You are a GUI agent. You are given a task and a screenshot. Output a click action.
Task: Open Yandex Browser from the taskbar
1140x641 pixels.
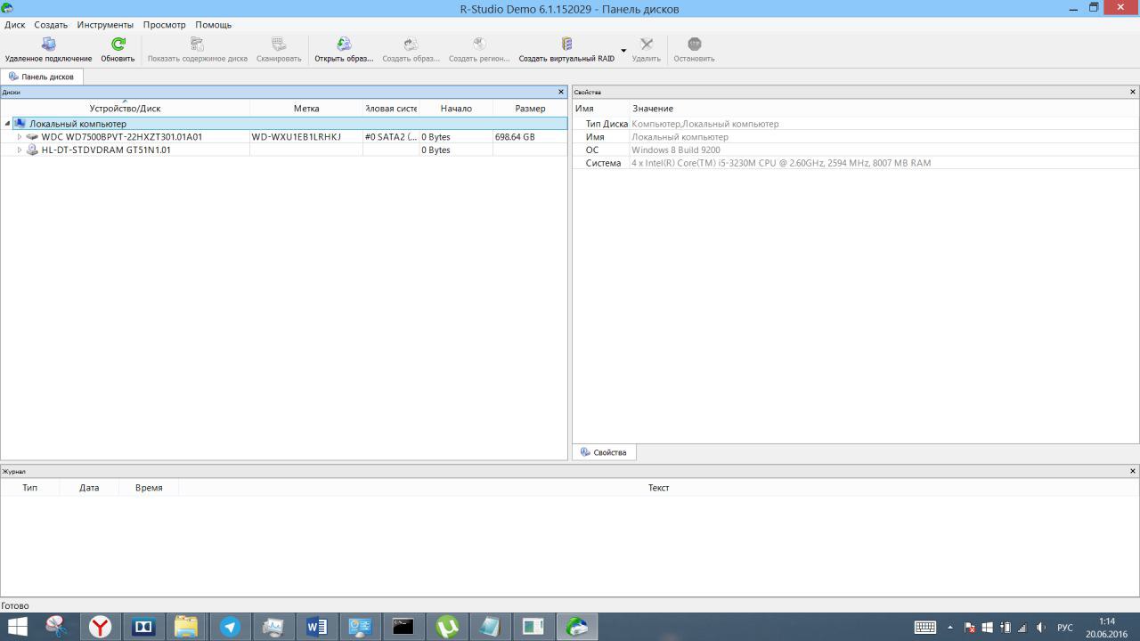click(100, 627)
